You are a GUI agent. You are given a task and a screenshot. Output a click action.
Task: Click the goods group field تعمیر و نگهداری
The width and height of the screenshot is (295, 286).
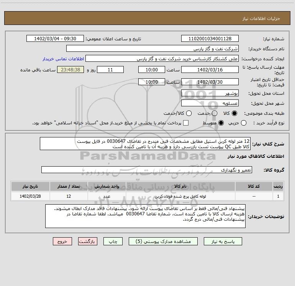coord(147,170)
